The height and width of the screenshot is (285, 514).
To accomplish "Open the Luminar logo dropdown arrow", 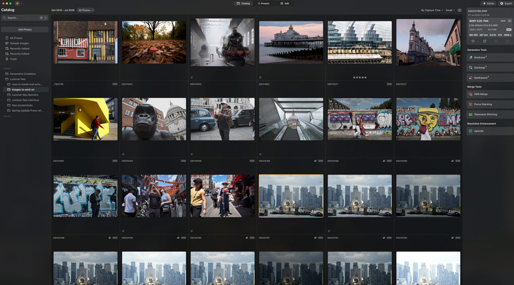I will pos(21,3).
